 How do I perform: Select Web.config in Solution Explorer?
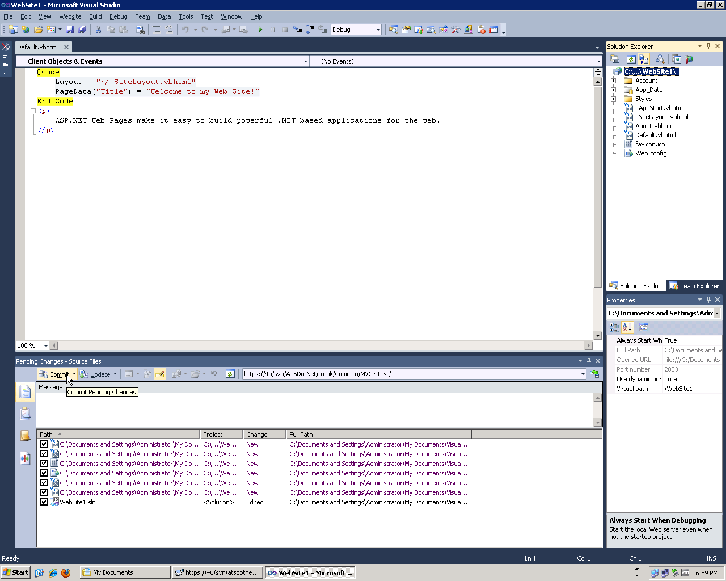(651, 153)
